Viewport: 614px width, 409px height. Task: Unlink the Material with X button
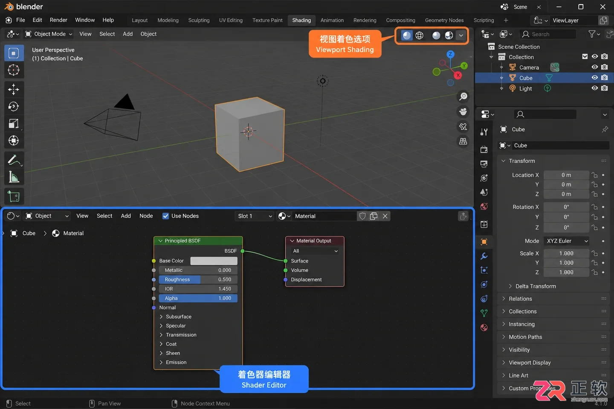point(385,216)
